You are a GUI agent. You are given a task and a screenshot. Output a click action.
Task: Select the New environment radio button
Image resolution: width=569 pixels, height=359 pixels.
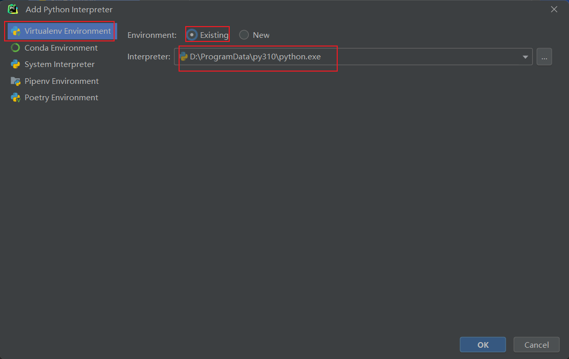[x=244, y=35]
